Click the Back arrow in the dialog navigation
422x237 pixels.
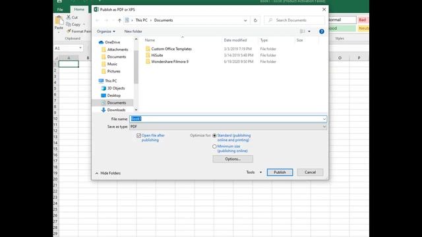coord(98,20)
